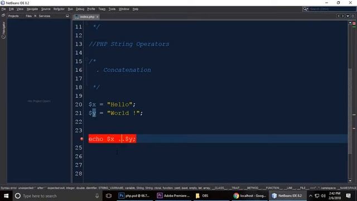Click the Cortana search box in taskbar
357x201 pixels.
pyautogui.click(x=57, y=196)
